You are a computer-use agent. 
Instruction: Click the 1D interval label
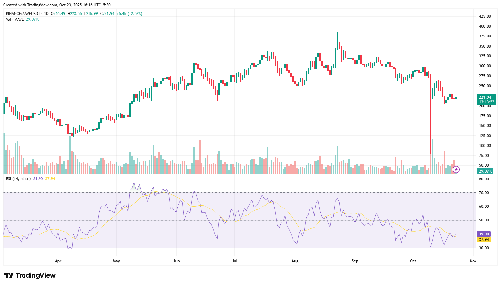(46, 14)
